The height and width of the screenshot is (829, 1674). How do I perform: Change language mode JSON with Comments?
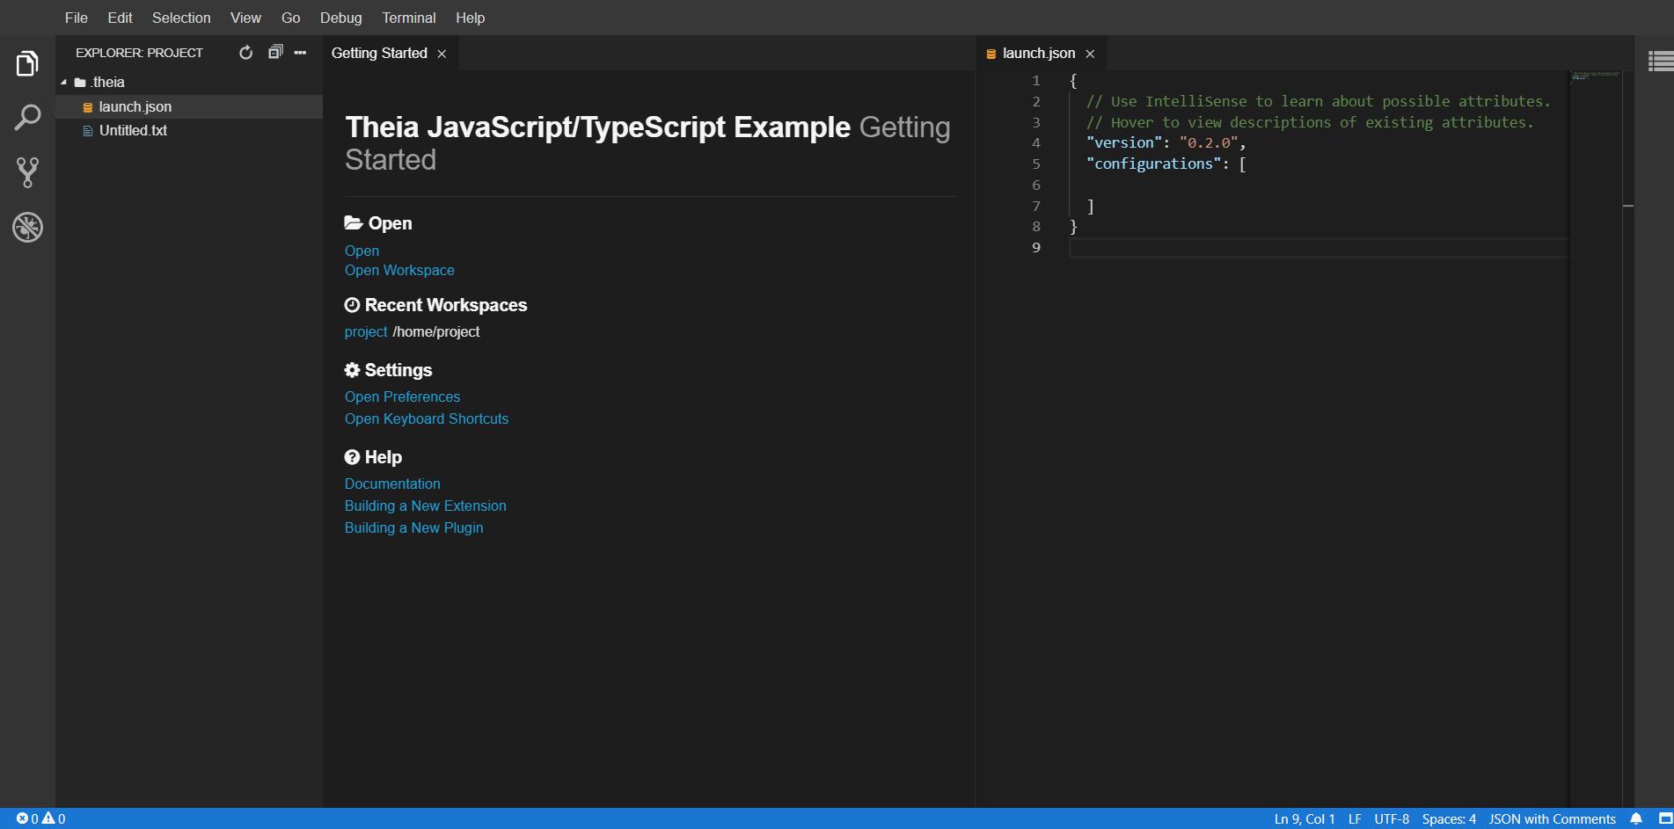click(x=1552, y=818)
